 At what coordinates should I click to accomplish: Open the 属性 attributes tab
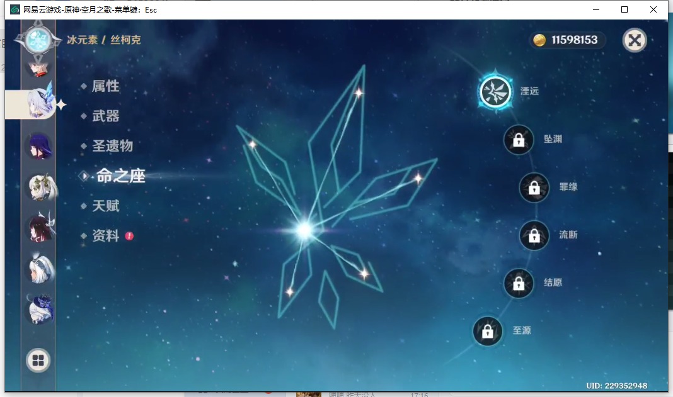pyautogui.click(x=106, y=86)
